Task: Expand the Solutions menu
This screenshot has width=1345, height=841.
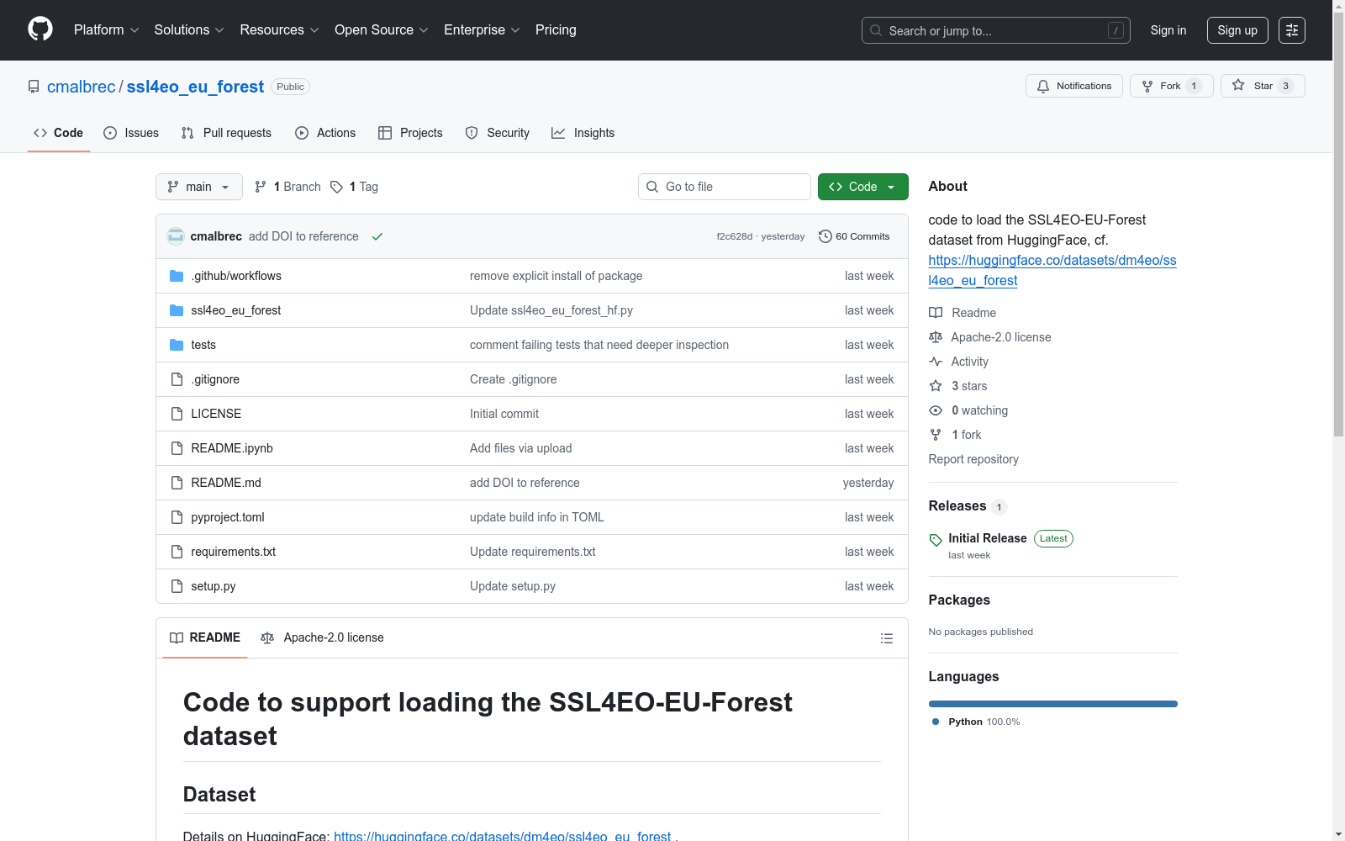Action: (189, 30)
